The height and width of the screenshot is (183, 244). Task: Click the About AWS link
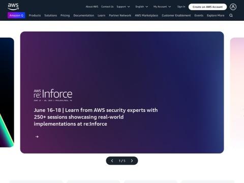point(92,7)
